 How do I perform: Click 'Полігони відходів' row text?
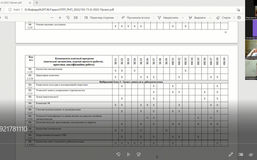coord(66,122)
